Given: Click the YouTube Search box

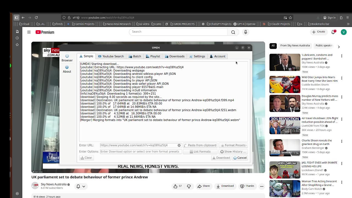Looking at the screenshot, I should [178, 32].
